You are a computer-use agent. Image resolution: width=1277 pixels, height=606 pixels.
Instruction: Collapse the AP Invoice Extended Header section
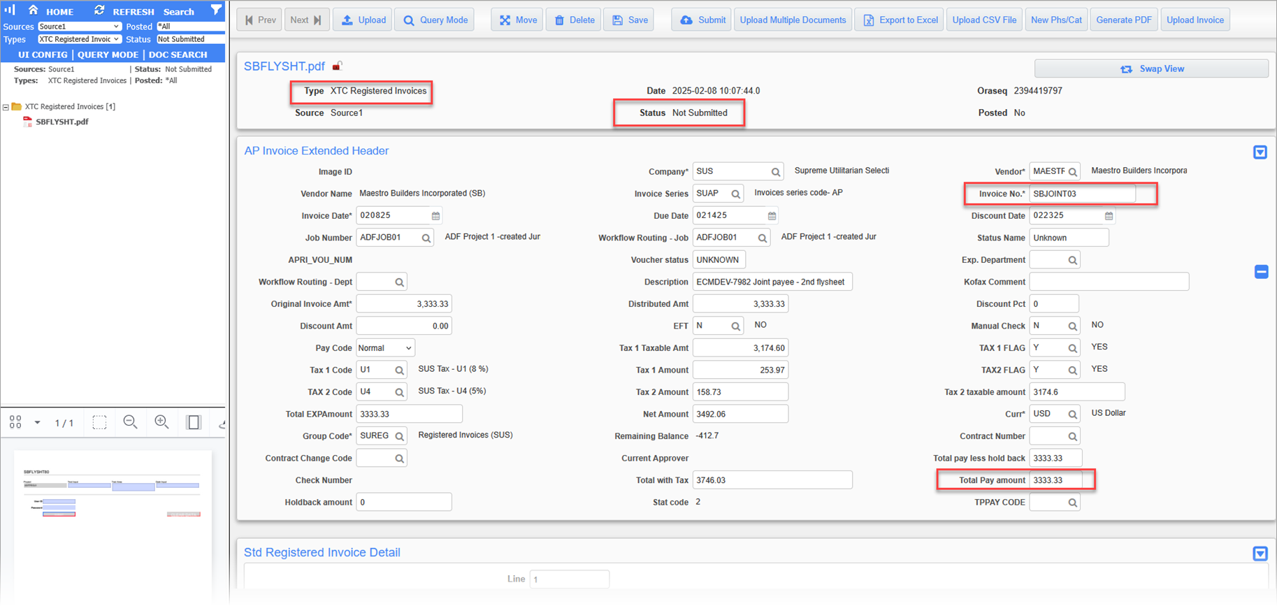tap(1260, 152)
